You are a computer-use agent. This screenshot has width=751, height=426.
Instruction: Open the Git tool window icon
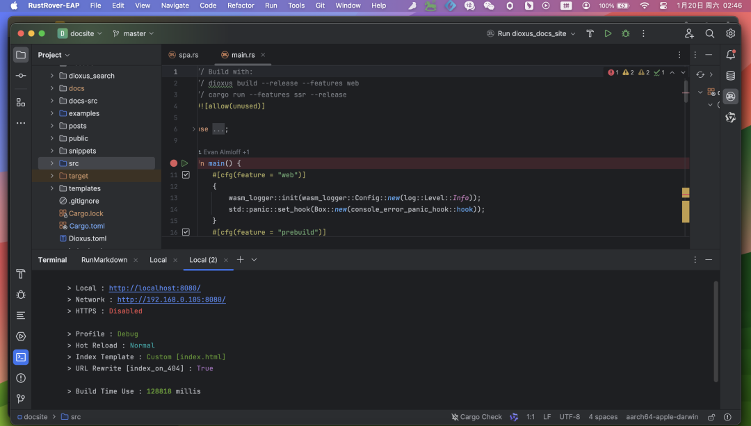21,399
